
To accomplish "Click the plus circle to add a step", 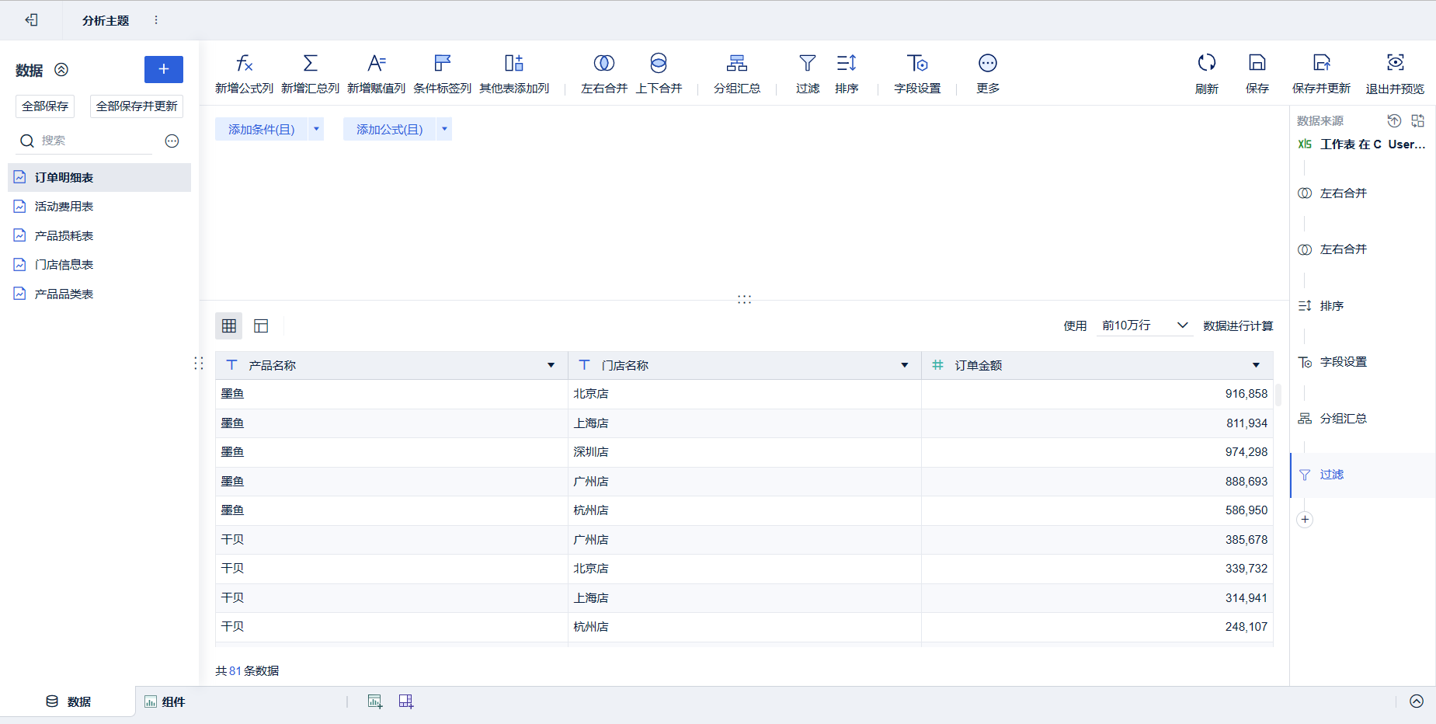I will pyautogui.click(x=1305, y=519).
